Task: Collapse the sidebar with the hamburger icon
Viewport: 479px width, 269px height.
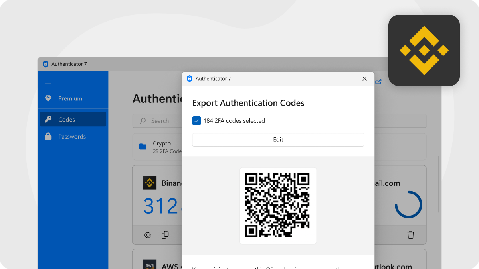Action: [x=48, y=81]
